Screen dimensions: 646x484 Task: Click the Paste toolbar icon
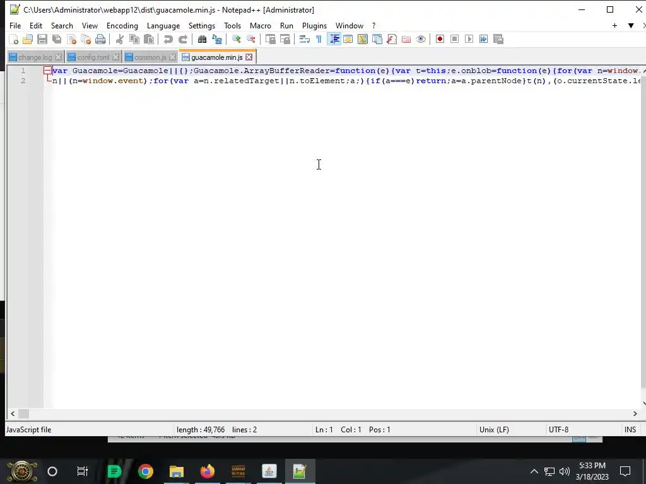[x=149, y=39]
